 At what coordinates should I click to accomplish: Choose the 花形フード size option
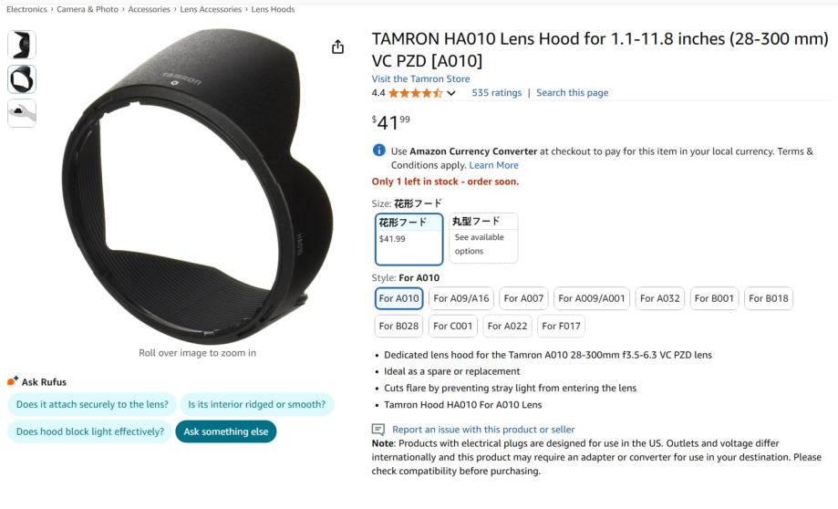(x=409, y=239)
